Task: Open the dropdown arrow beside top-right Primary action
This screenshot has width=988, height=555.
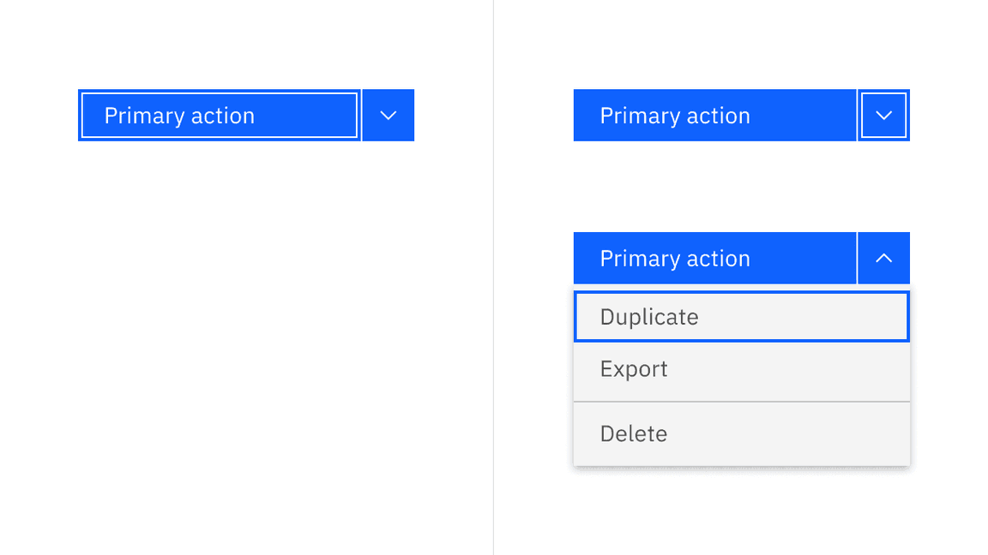Action: (883, 115)
